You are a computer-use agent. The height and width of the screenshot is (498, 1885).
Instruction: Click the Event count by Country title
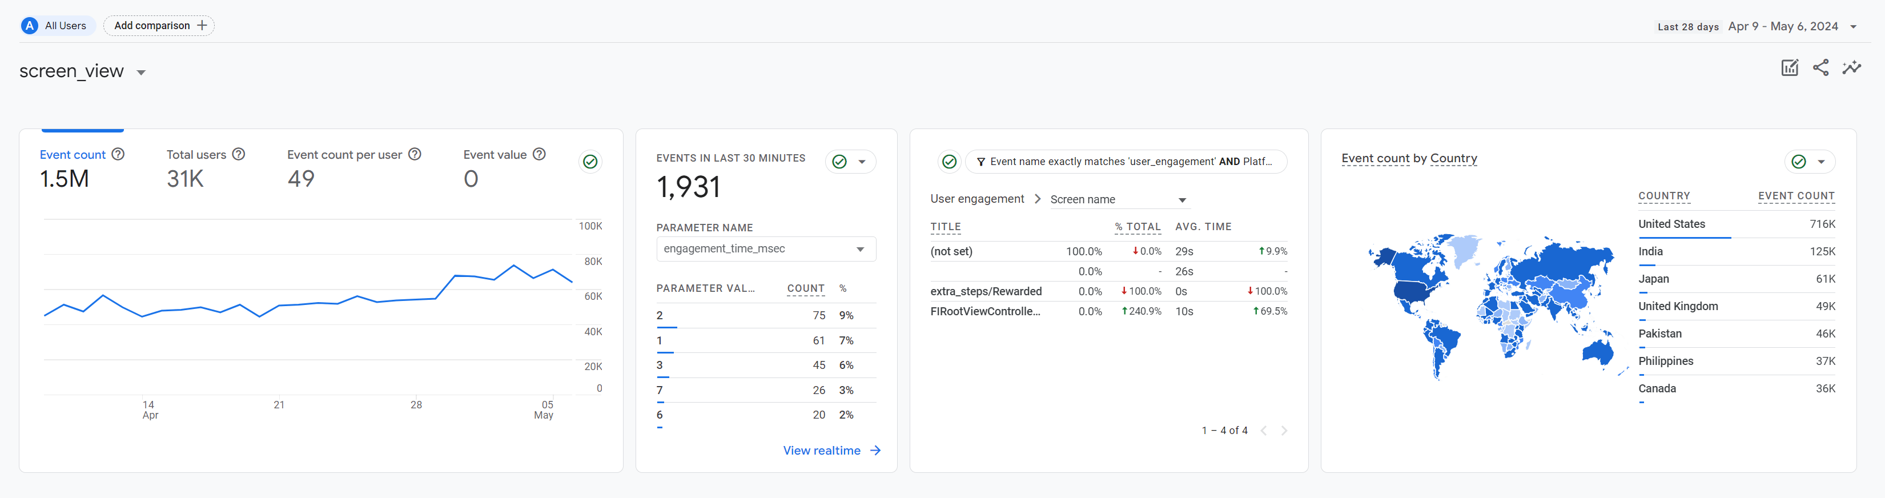1409,158
